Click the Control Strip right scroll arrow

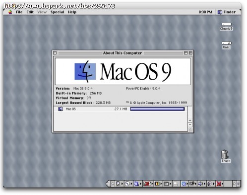click(x=234, y=184)
